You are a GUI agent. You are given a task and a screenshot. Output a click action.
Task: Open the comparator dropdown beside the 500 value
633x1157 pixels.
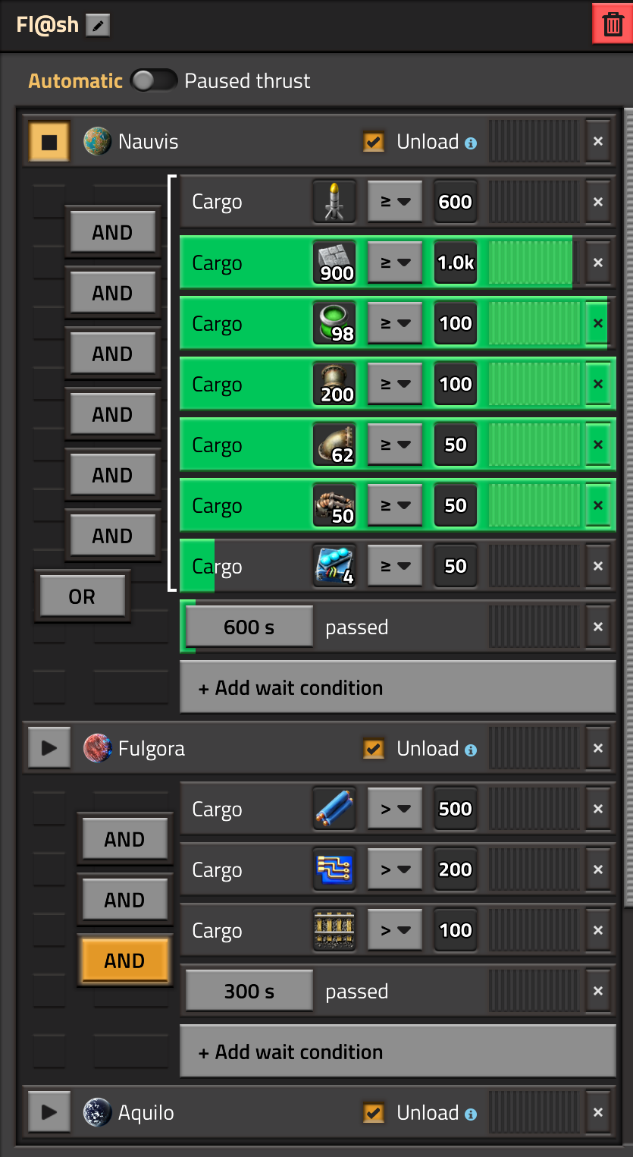pyautogui.click(x=395, y=809)
